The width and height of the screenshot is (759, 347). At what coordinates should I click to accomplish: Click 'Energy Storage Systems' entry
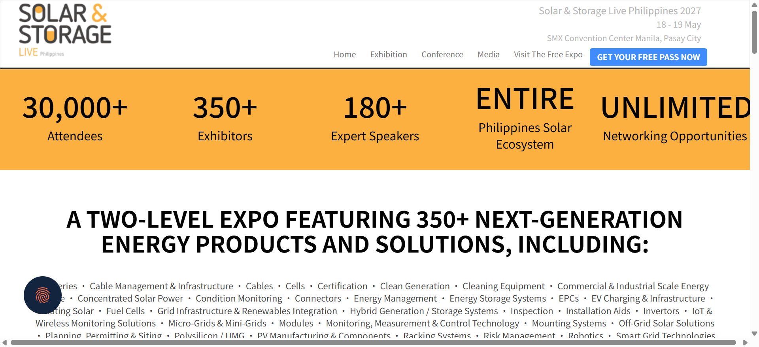pyautogui.click(x=498, y=298)
